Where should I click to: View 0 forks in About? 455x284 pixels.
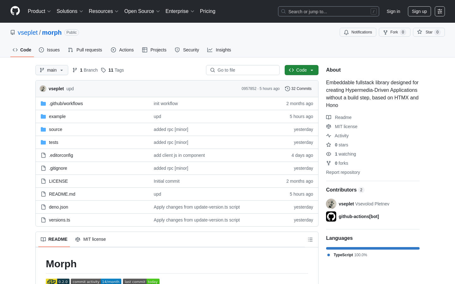click(x=337, y=163)
